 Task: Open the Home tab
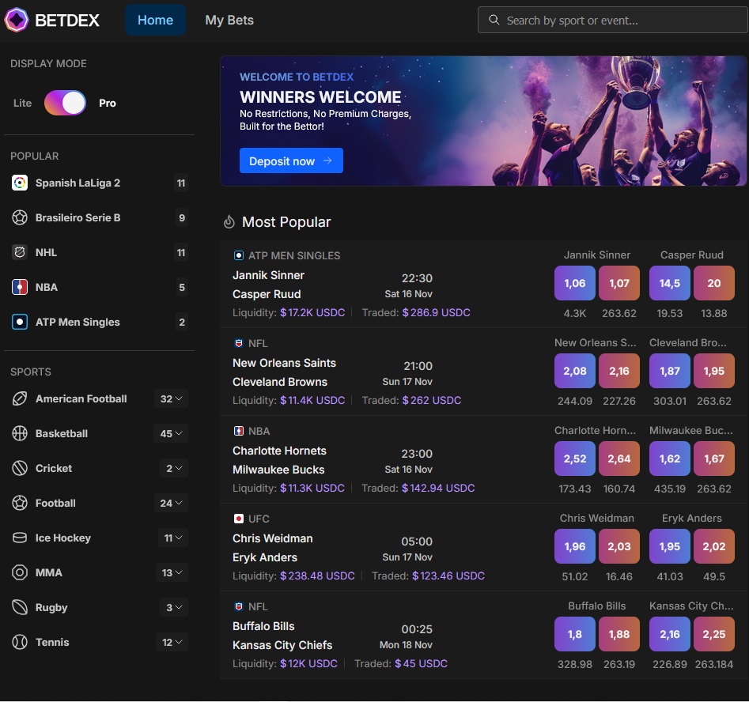pos(155,20)
